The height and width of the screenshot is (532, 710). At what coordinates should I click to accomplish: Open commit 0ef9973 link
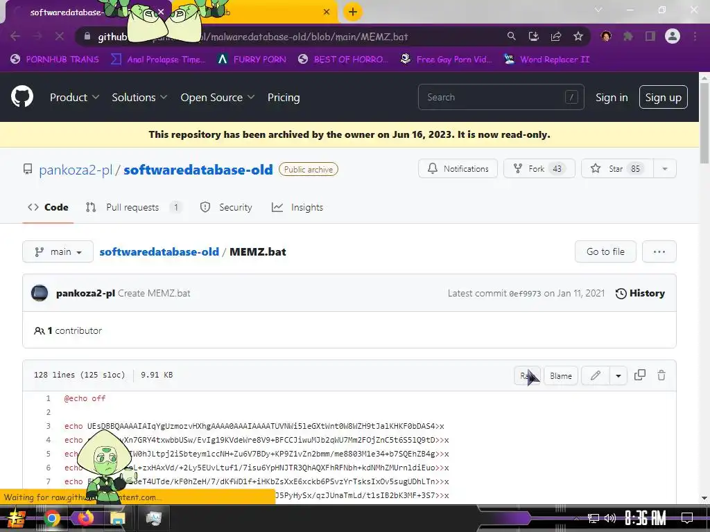click(525, 294)
